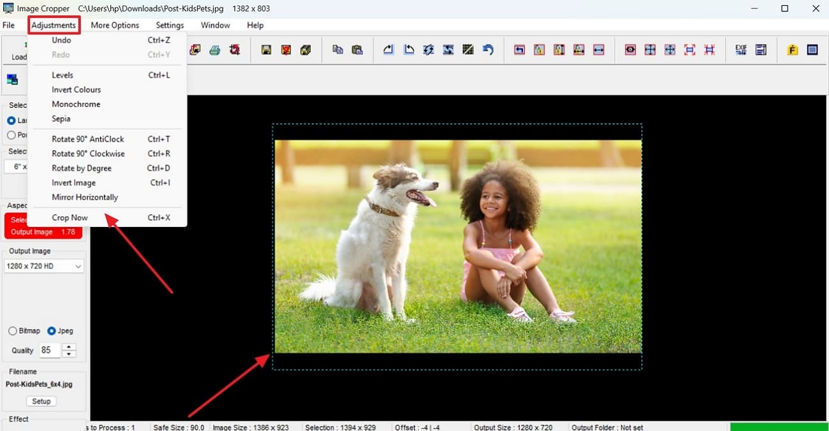The image size is (829, 431).
Task: Select Invert Image menu entry
Action: click(x=107, y=183)
